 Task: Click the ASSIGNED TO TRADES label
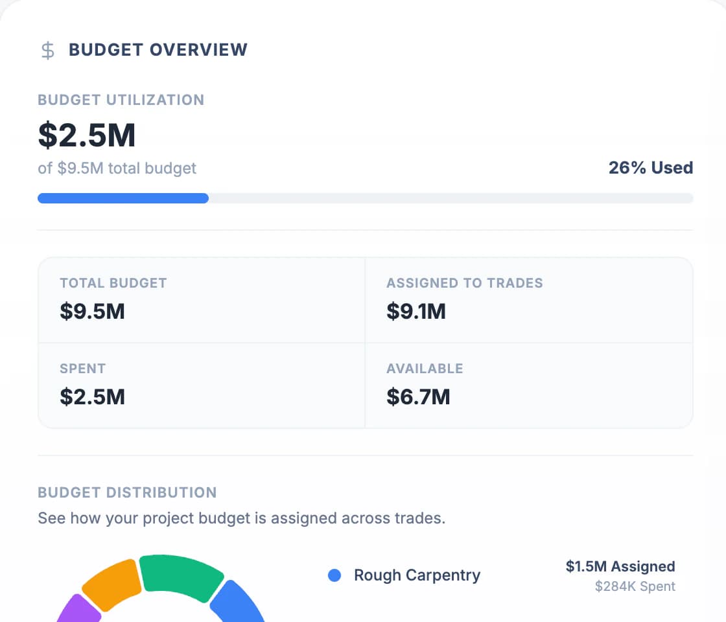click(465, 282)
